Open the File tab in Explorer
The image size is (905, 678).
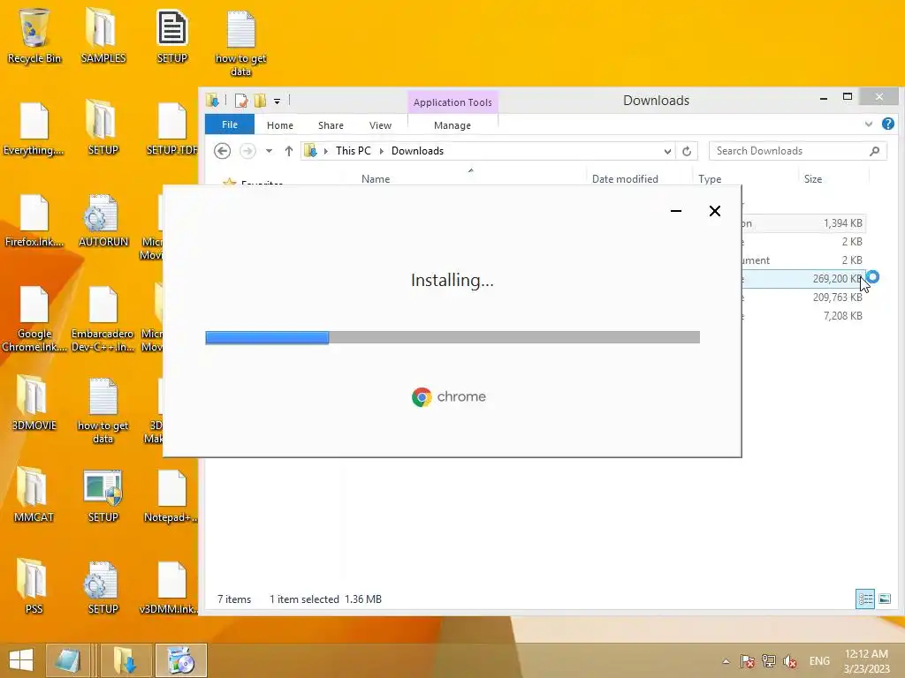click(x=230, y=124)
